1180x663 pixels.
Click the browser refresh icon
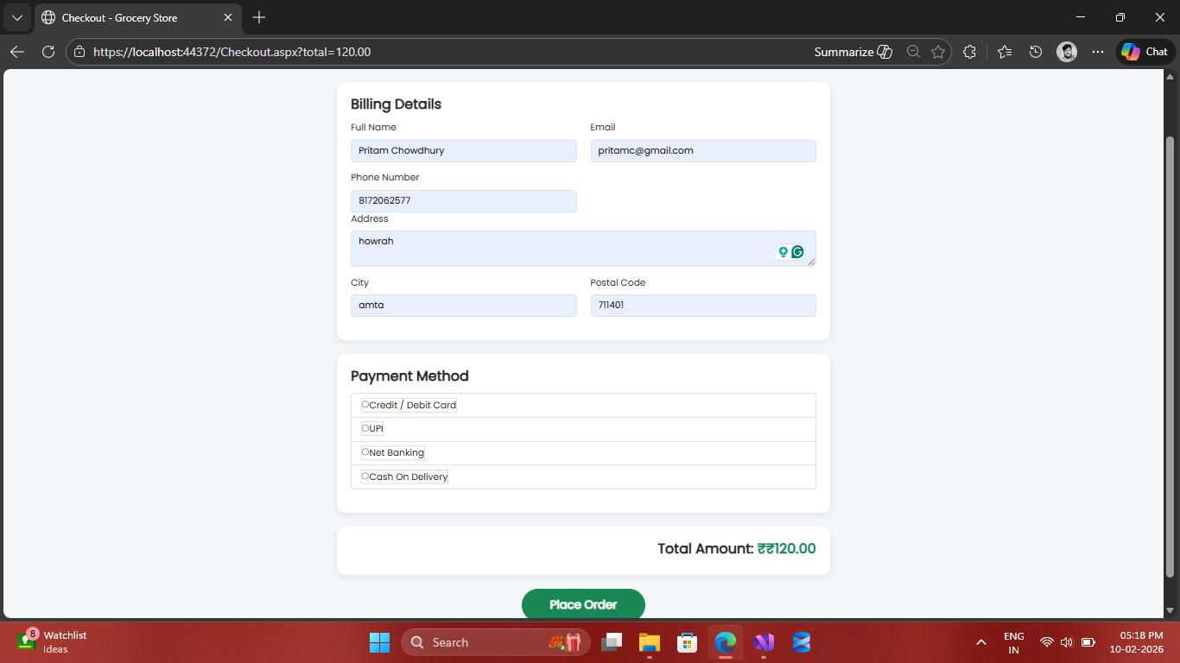coord(48,52)
